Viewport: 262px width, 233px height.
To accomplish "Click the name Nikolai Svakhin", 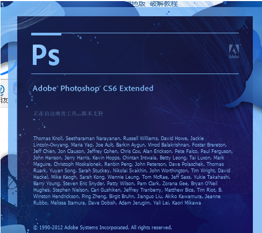I will (130, 171).
